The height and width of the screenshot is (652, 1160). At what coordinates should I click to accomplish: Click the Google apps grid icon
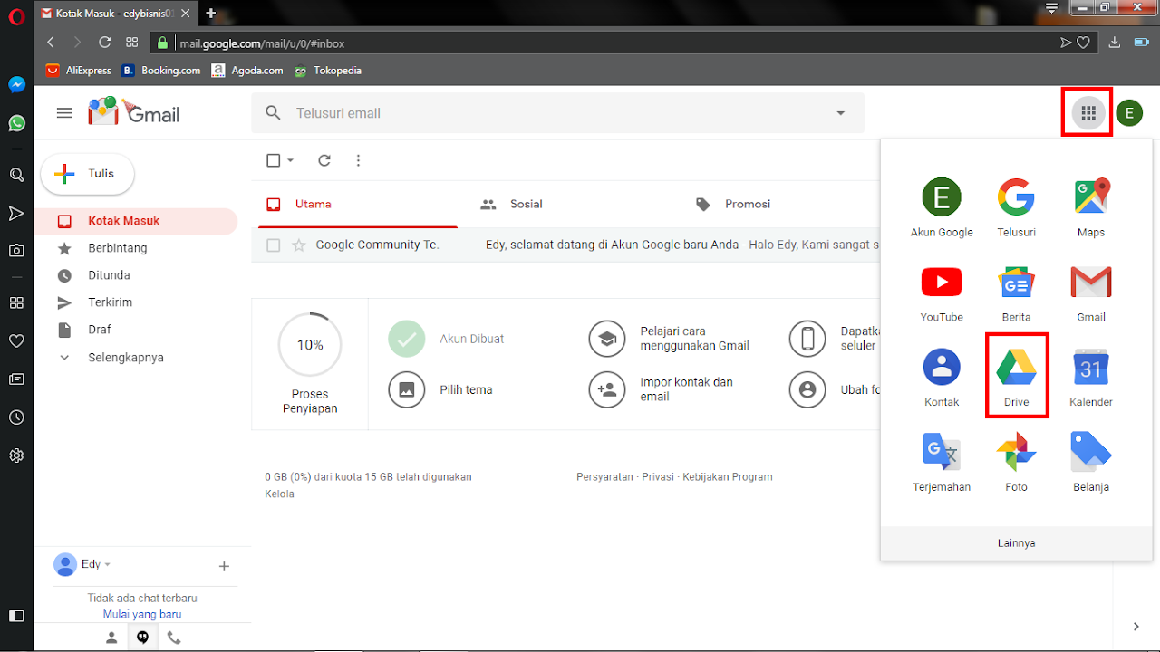(x=1088, y=113)
